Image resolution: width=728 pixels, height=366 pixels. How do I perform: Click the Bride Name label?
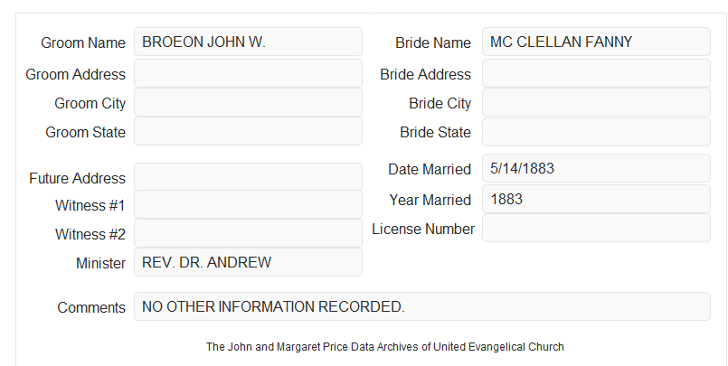coord(433,42)
